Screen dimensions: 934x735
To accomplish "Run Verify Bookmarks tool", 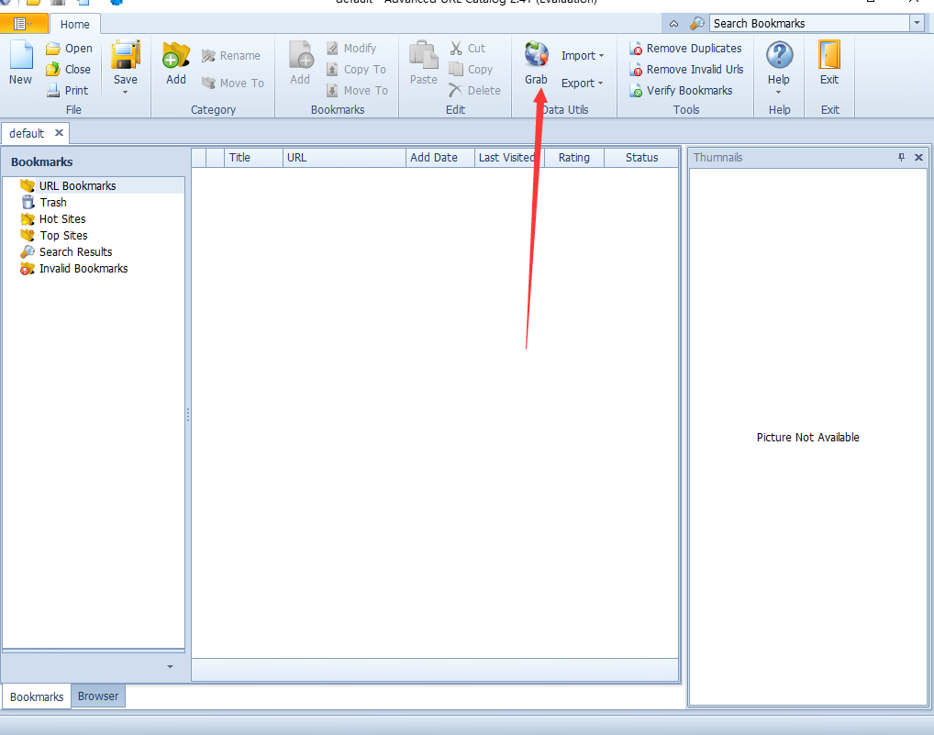I will (x=681, y=91).
